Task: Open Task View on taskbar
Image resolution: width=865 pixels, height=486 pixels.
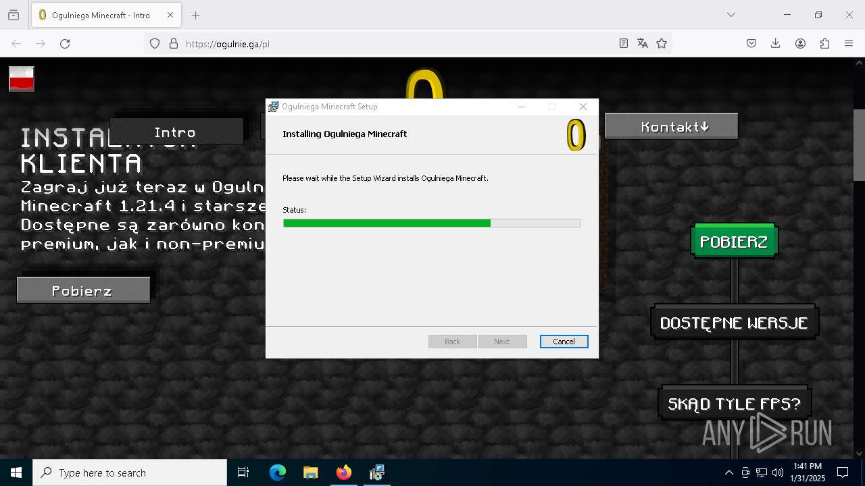Action: (x=243, y=473)
